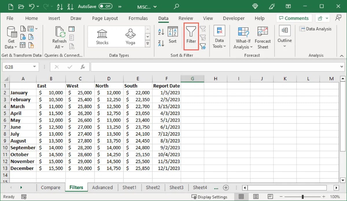
Task: Open the File menu
Action: click(10, 18)
